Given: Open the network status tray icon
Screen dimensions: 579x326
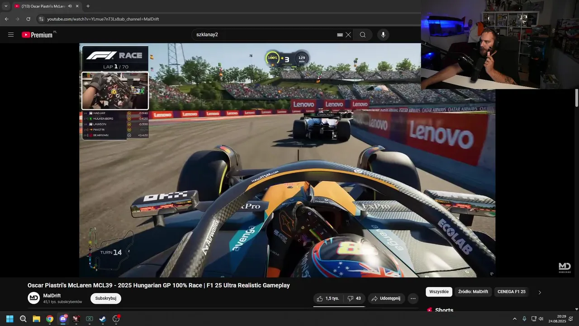Looking at the screenshot, I should click(x=534, y=319).
